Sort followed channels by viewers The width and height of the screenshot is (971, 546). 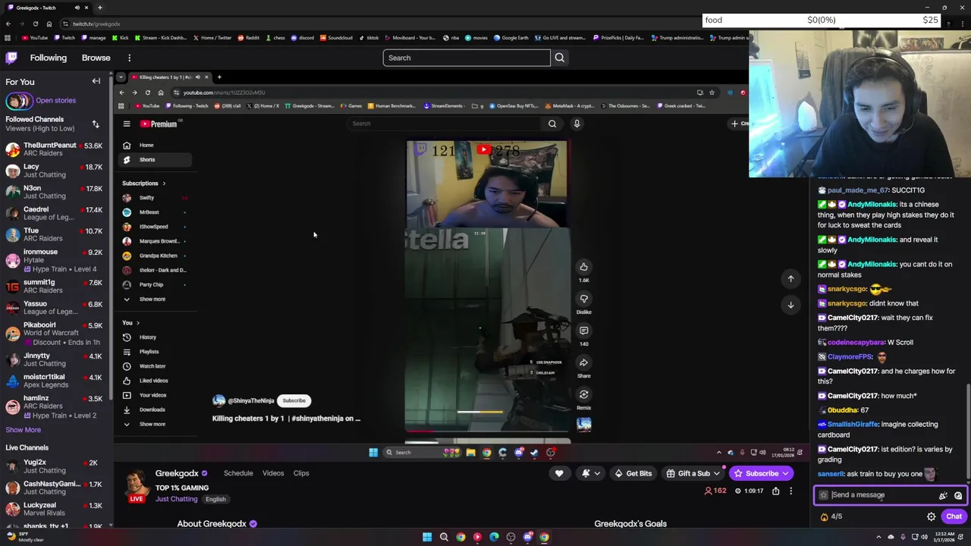pos(96,124)
